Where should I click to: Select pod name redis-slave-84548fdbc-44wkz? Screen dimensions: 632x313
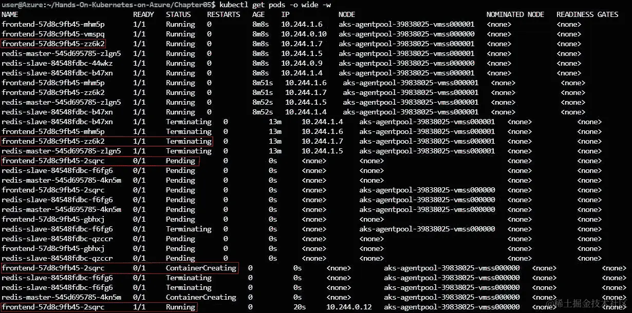(x=57, y=63)
